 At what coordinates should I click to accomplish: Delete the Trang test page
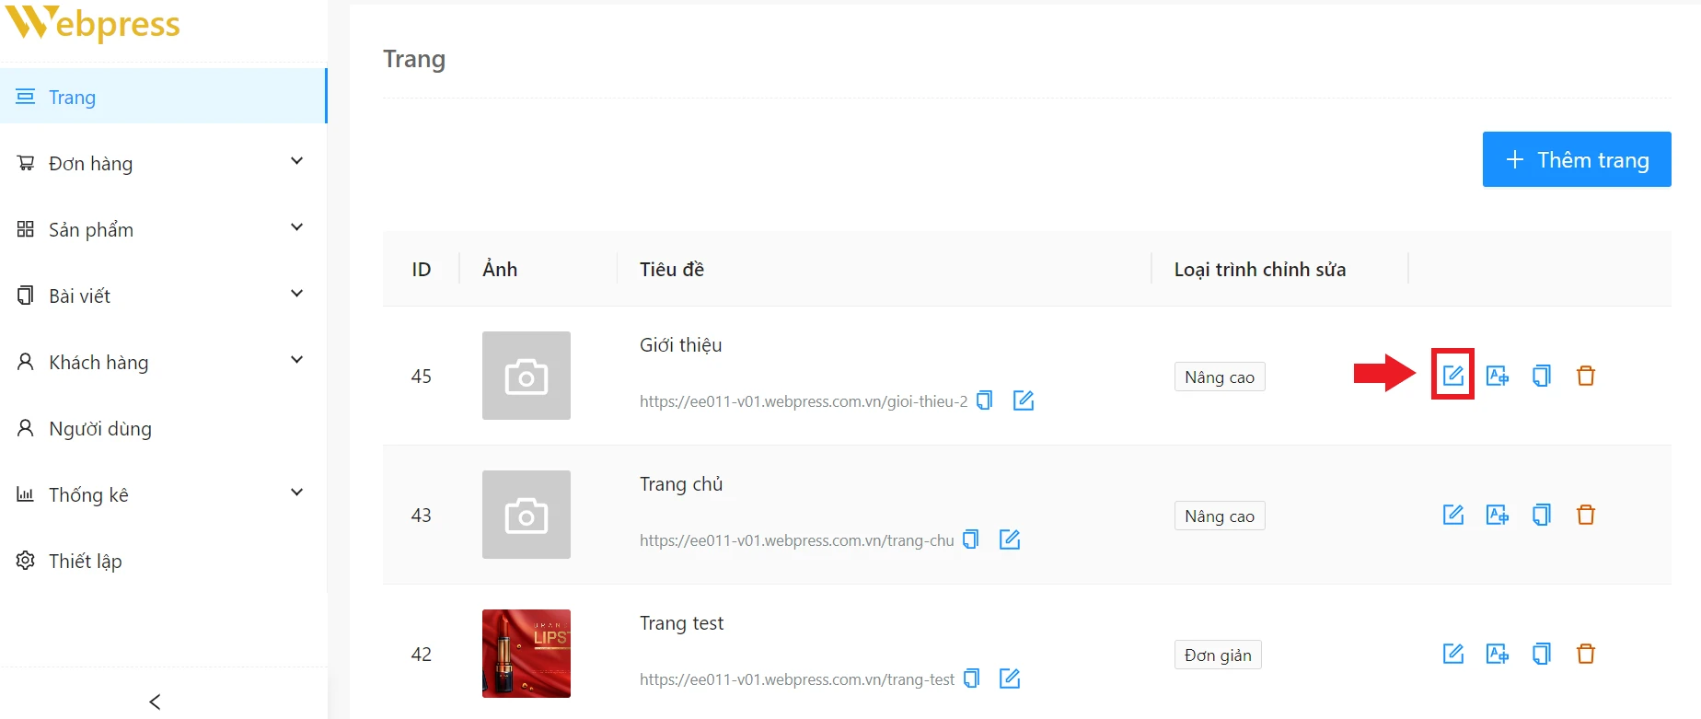click(1585, 654)
